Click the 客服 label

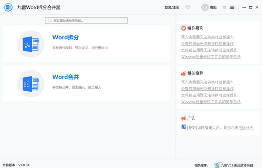(x=213, y=7)
